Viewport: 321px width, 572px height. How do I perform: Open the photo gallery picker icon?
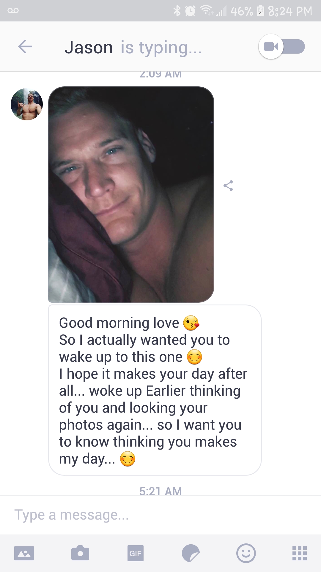point(24,553)
